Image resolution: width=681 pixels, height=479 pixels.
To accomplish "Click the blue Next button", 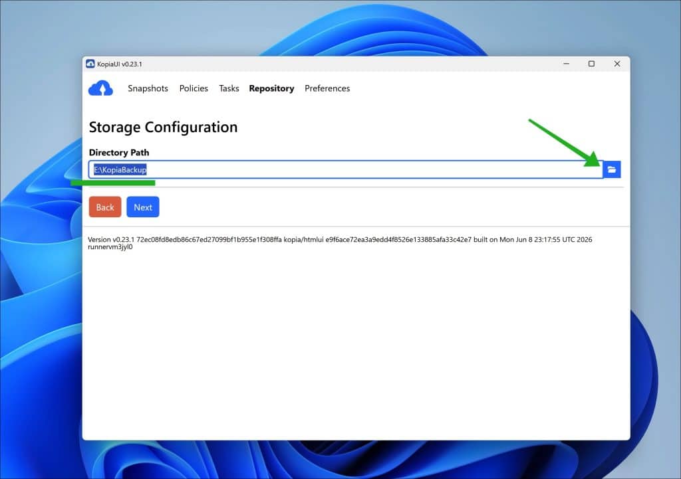I will (143, 207).
